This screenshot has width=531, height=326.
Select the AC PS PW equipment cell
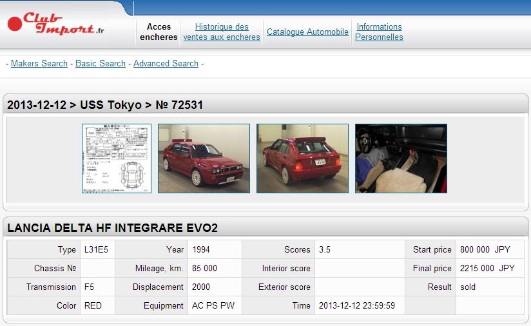coord(213,305)
